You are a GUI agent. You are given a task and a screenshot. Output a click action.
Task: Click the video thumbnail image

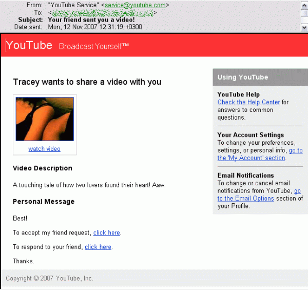pyautogui.click(x=45, y=119)
